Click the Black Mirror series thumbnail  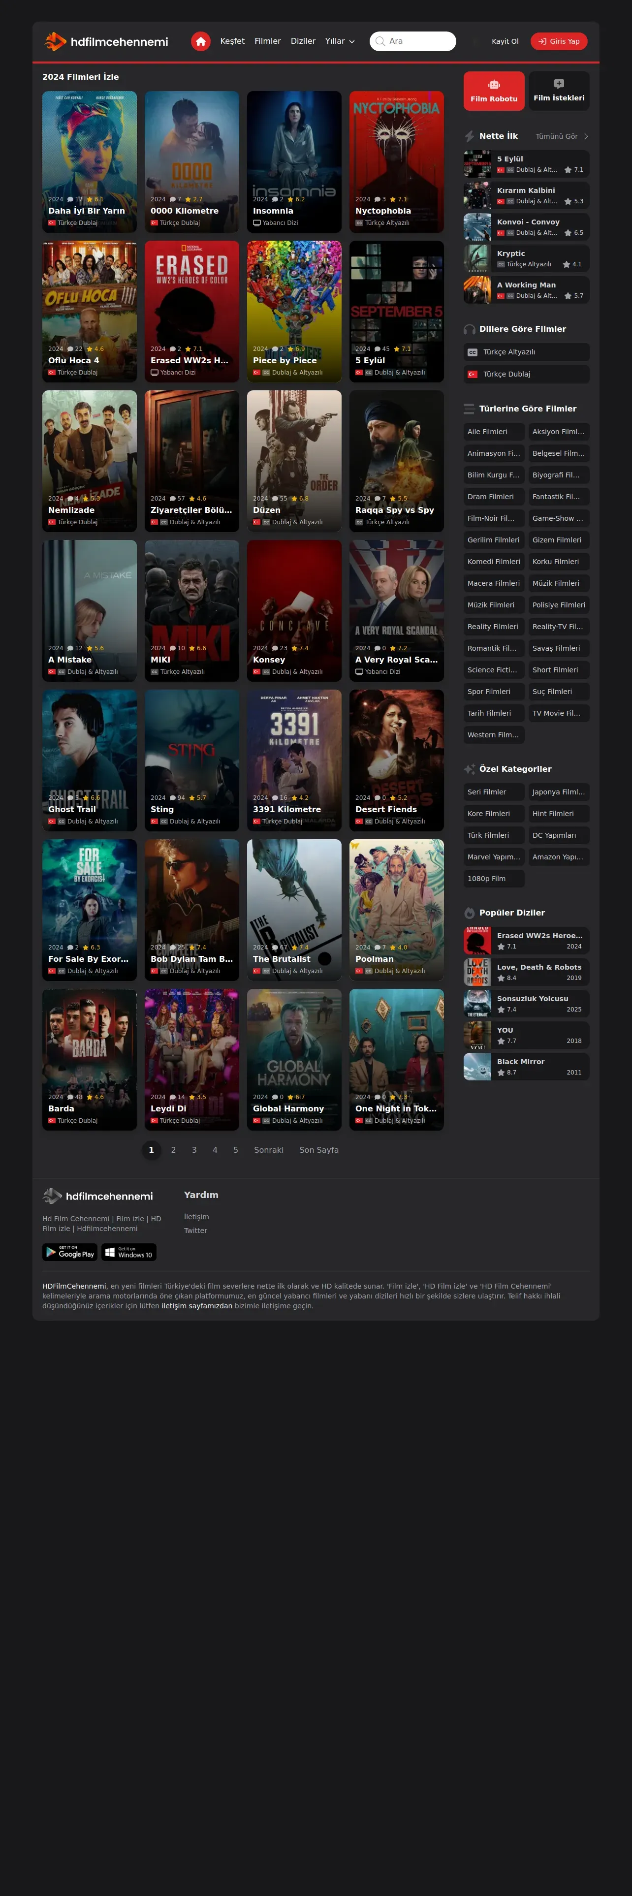(x=477, y=1067)
